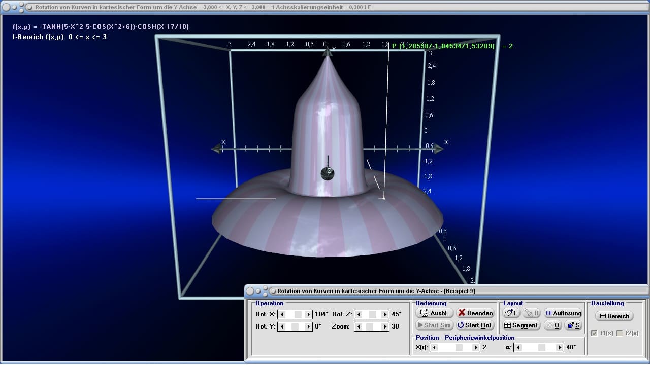Click the green point P coordinates label
The width and height of the screenshot is (650, 365).
pyautogui.click(x=452, y=46)
